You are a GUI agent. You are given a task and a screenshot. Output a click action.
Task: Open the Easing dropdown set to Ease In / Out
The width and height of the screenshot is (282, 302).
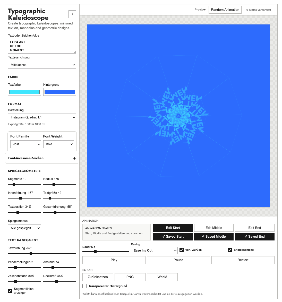coord(154,251)
